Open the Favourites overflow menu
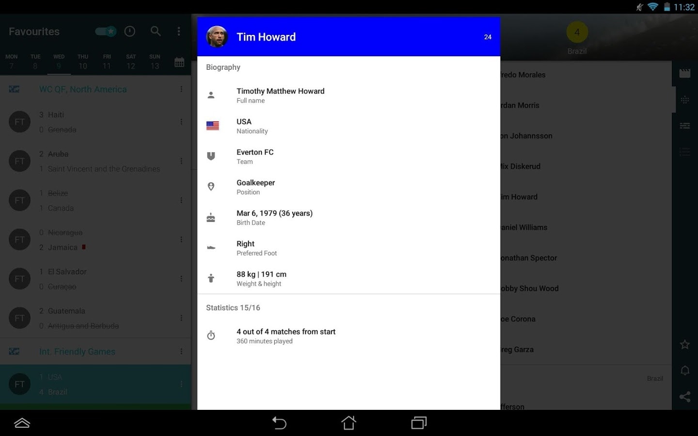The width and height of the screenshot is (698, 436). click(179, 31)
